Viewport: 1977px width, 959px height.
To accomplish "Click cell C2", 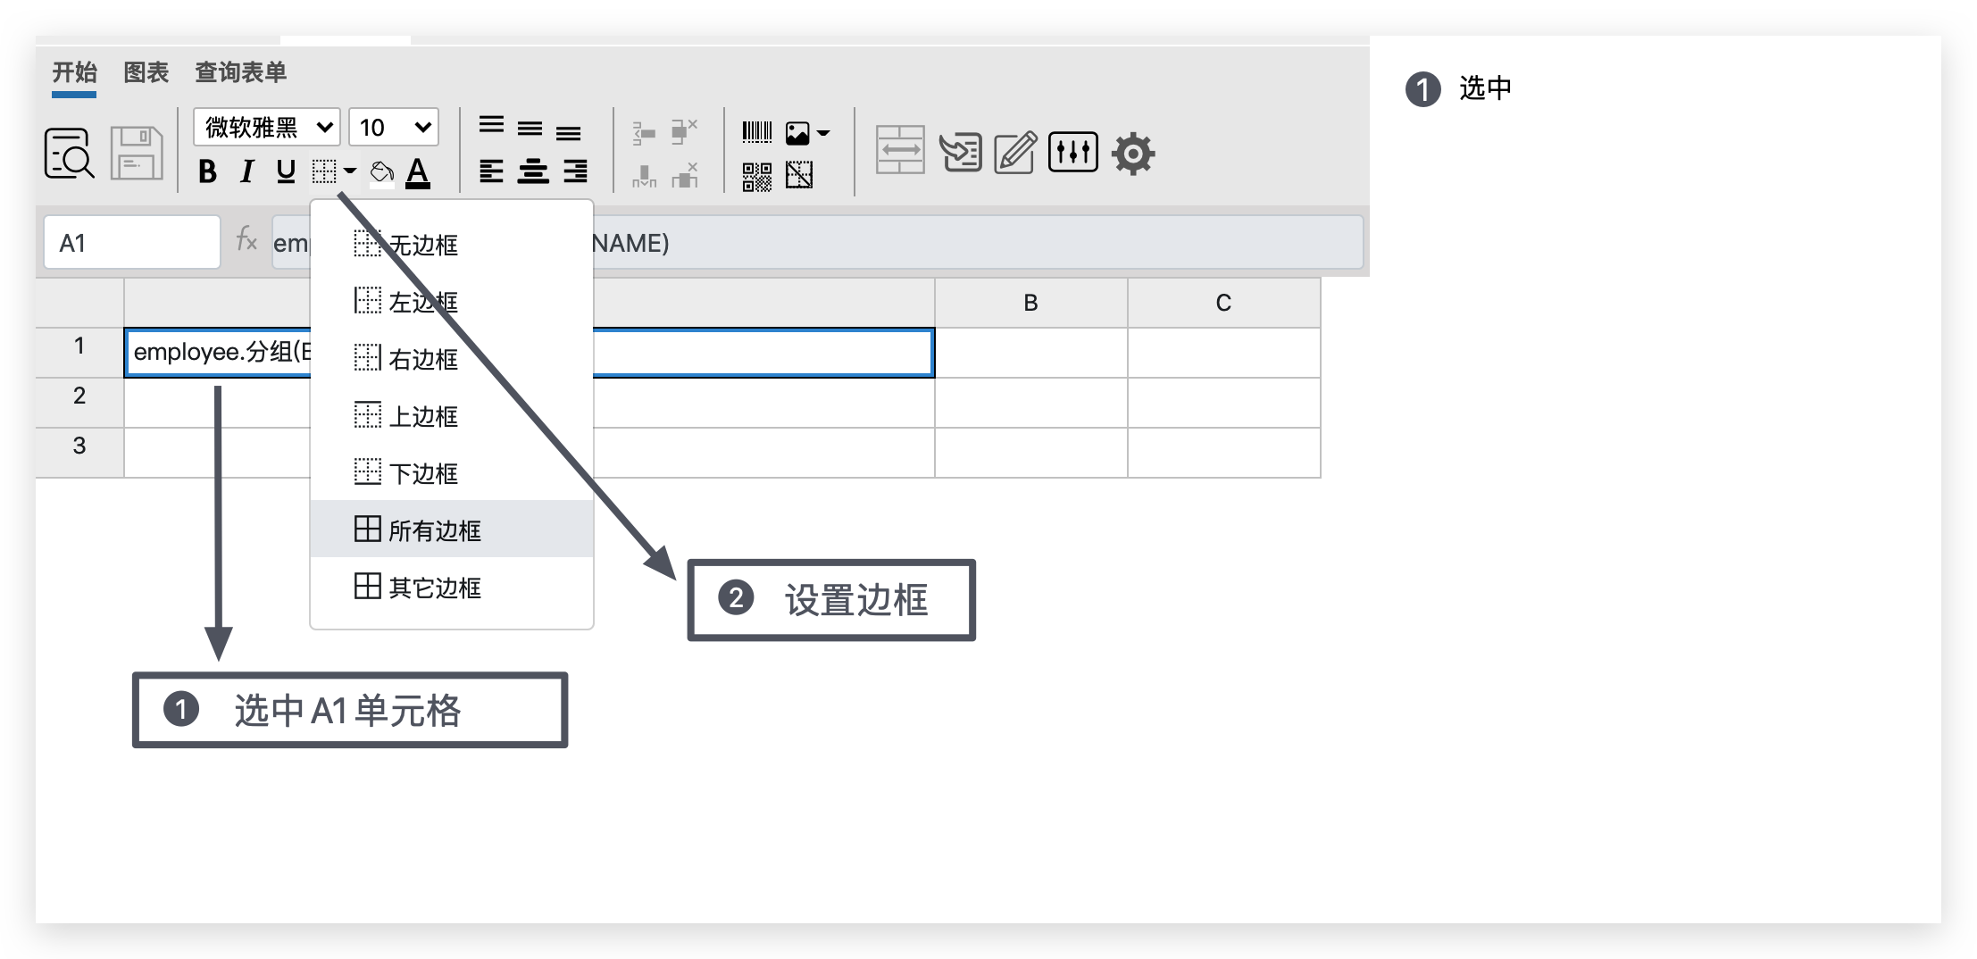I will 1224,403.
